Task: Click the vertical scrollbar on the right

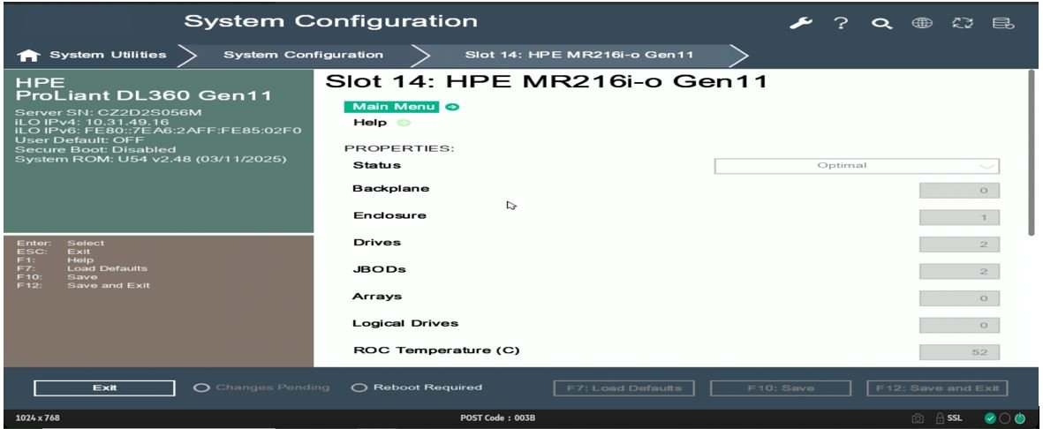Action: [x=1032, y=153]
